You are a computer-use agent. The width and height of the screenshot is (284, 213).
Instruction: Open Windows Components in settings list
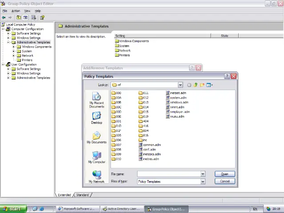pos(132,41)
